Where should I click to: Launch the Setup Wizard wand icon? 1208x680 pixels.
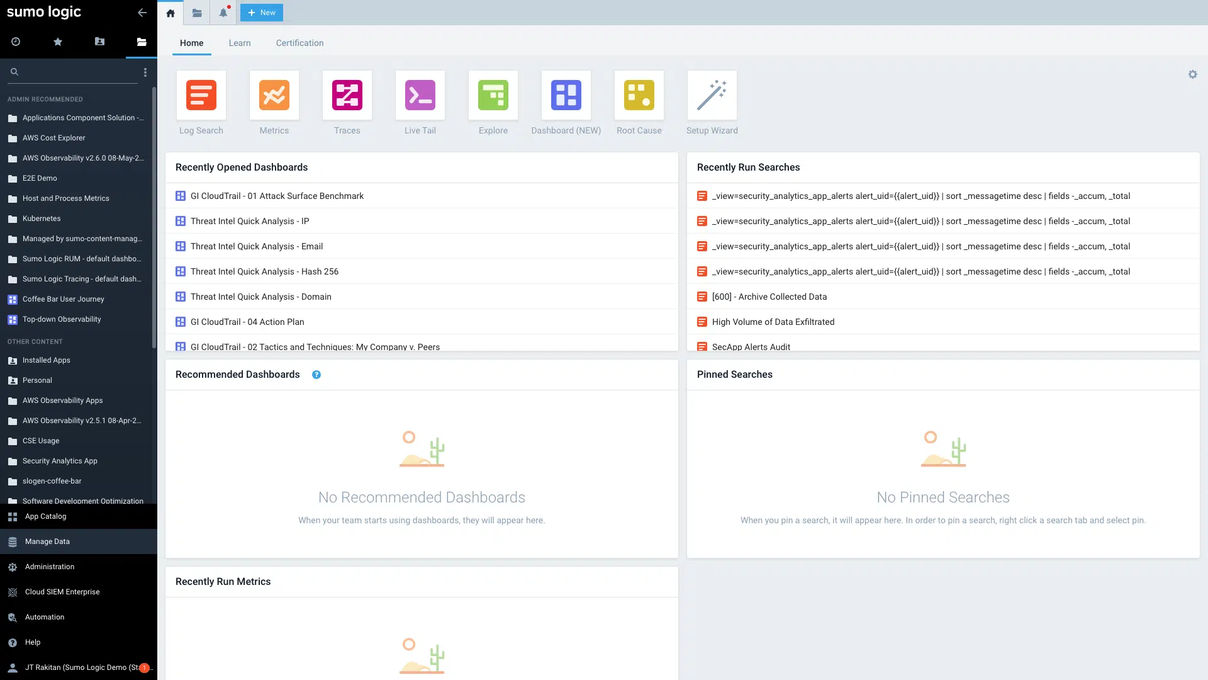point(712,95)
